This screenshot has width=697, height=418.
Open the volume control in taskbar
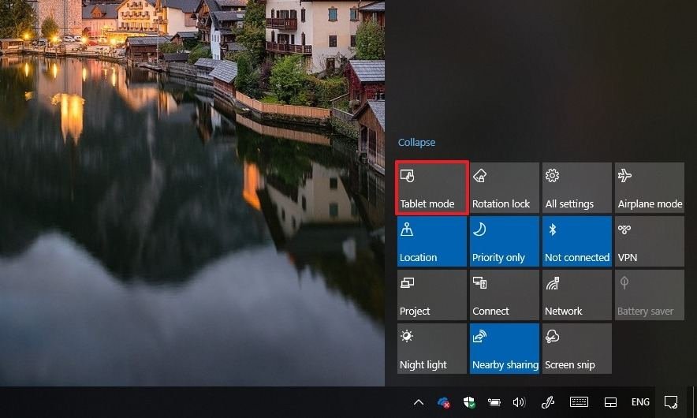click(x=519, y=402)
